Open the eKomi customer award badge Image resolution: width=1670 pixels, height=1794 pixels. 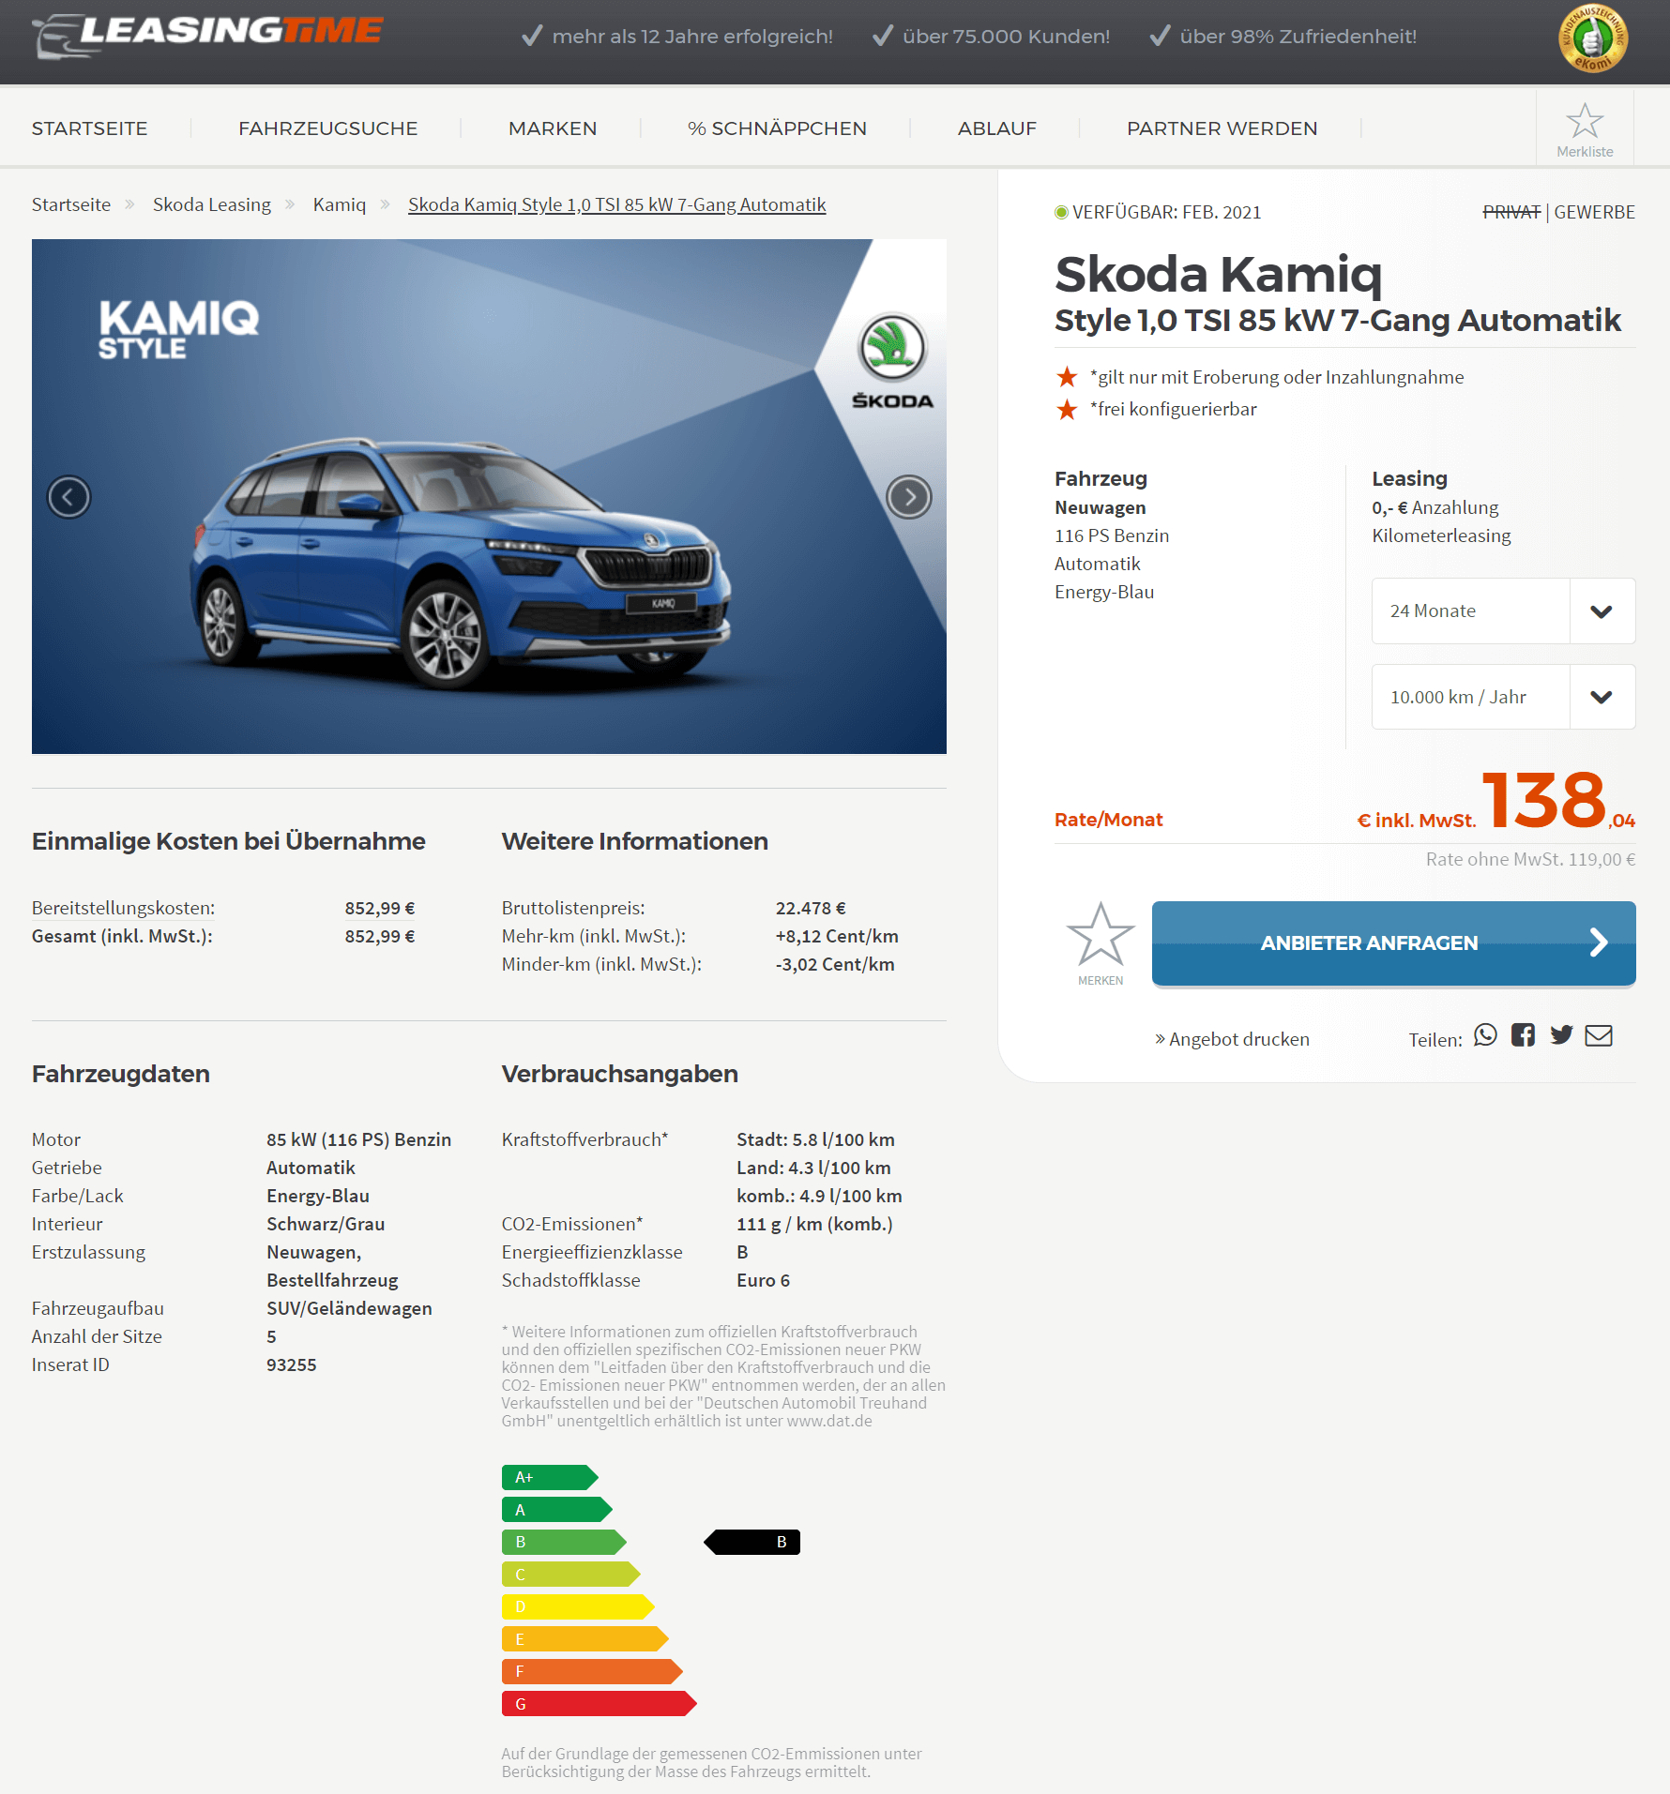1592,38
